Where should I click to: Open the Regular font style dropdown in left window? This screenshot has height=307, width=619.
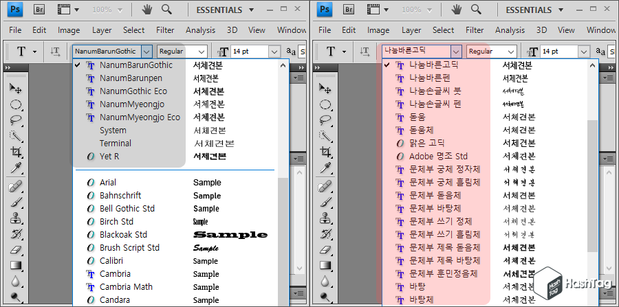202,52
